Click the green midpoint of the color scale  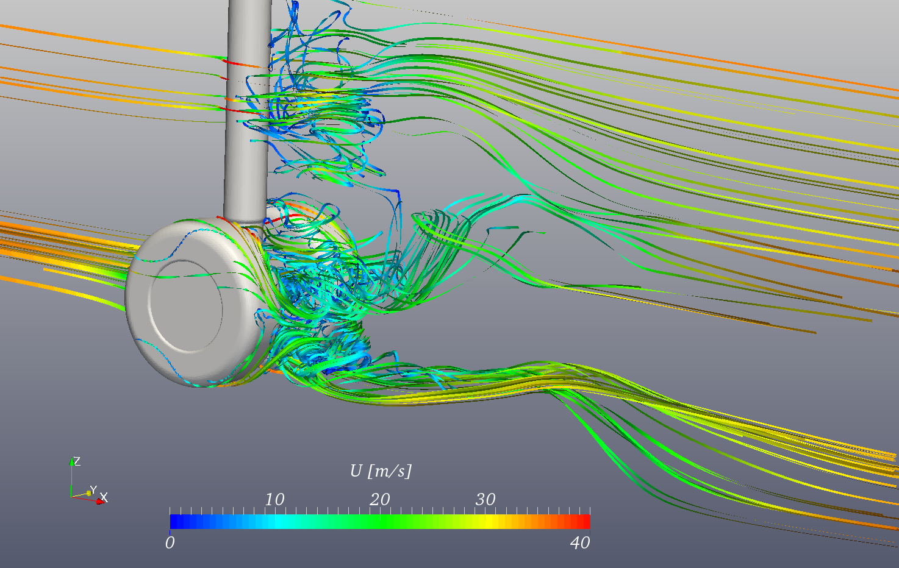379,521
